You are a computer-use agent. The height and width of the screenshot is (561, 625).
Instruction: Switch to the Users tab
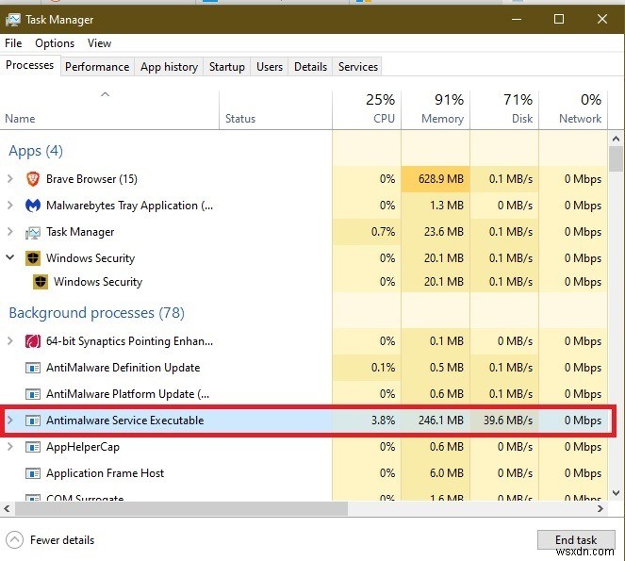pos(270,67)
